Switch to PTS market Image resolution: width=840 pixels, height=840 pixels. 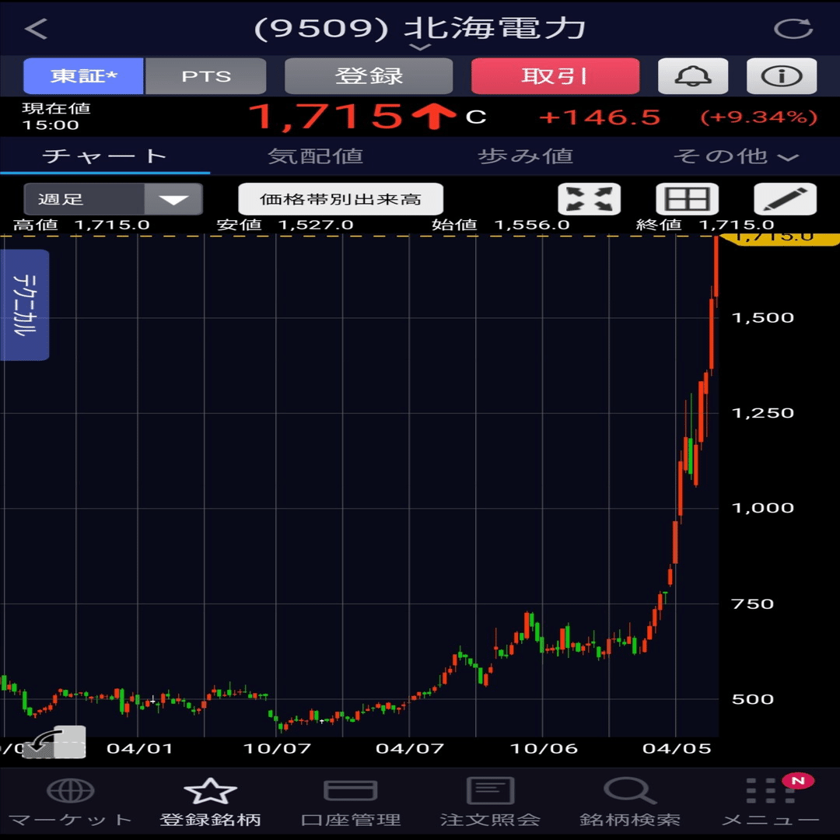click(205, 76)
